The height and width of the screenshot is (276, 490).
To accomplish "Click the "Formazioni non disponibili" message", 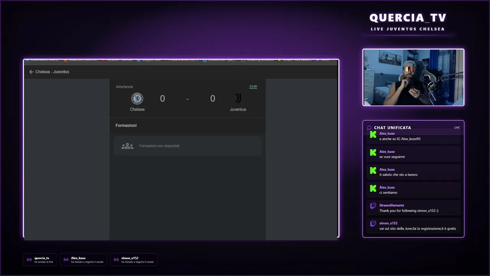I will [x=159, y=146].
